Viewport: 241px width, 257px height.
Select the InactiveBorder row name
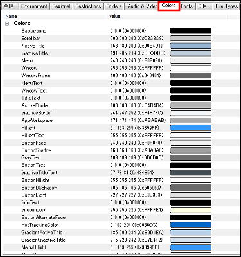pyautogui.click(x=37, y=113)
